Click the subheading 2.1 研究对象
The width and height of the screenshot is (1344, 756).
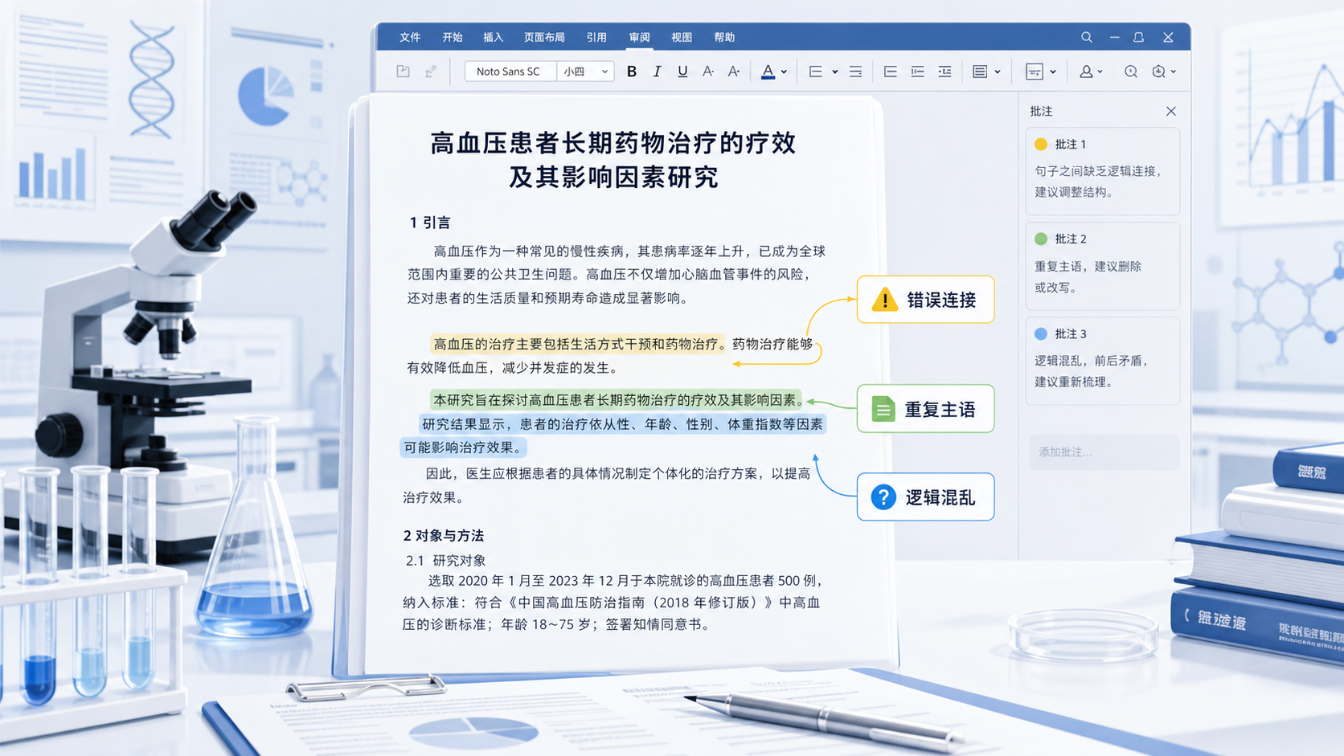tap(445, 560)
